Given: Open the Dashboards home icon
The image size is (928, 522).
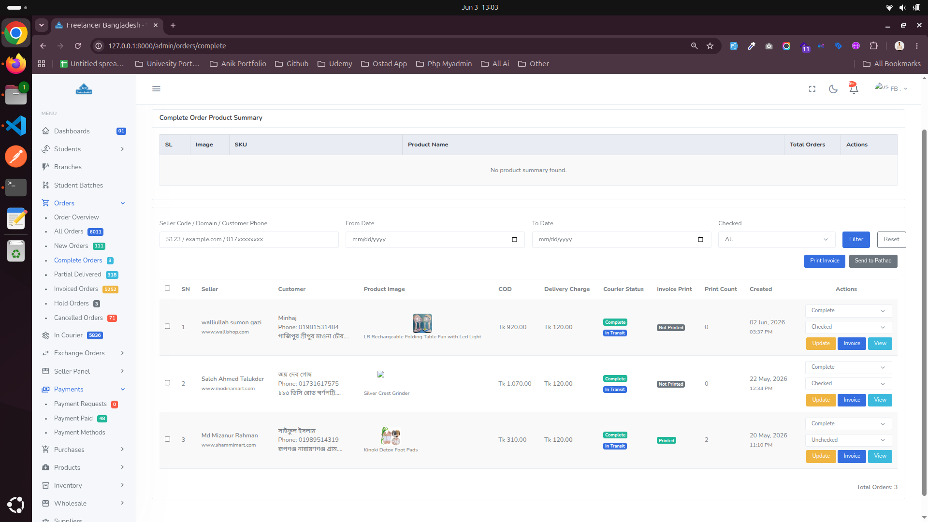Looking at the screenshot, I should point(46,131).
